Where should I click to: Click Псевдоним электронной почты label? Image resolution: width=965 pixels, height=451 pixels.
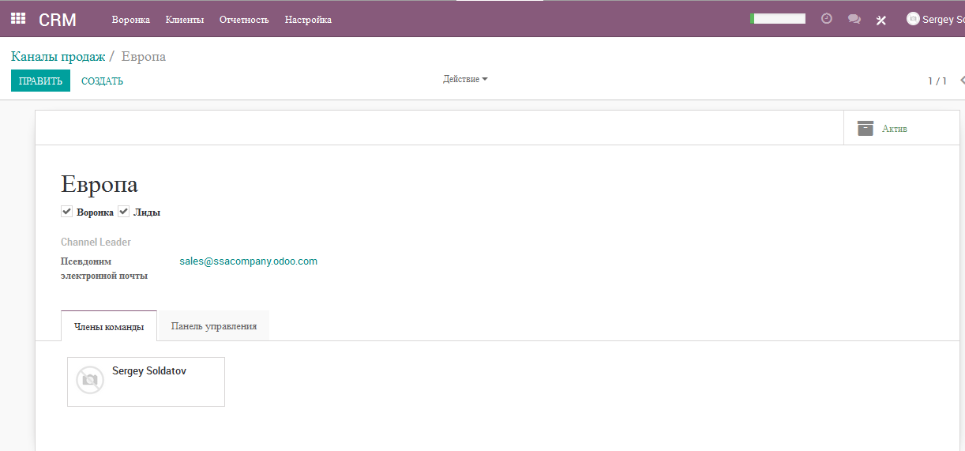click(x=104, y=269)
